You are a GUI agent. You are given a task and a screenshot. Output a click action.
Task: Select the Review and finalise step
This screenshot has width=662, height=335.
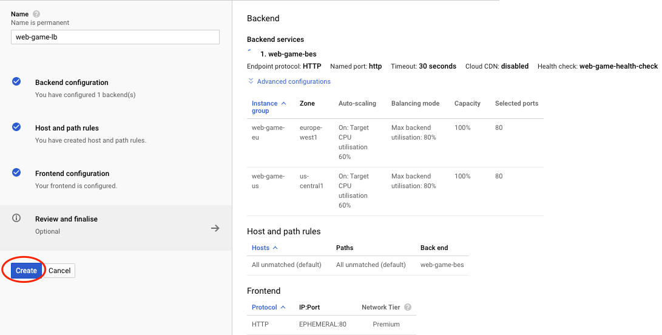pyautogui.click(x=66, y=219)
